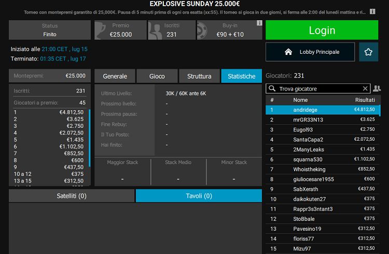Click the Iscritti player silhouette icon
Image resolution: width=389 pixels, height=254 pixels.
[x=156, y=31]
